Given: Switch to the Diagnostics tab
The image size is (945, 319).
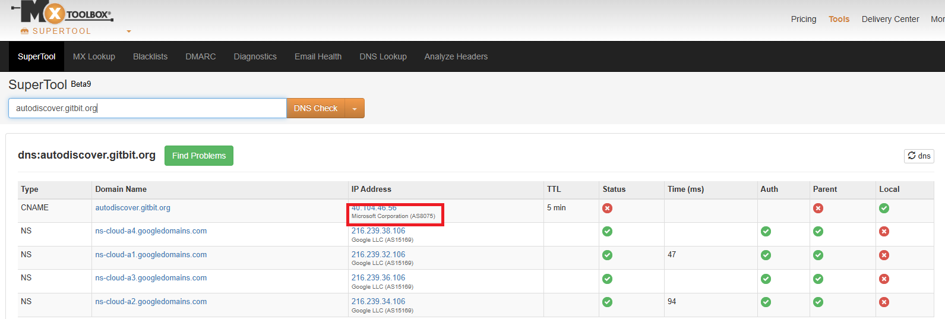Looking at the screenshot, I should [x=255, y=56].
